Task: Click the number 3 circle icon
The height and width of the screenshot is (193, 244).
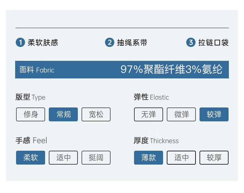Action: coord(191,42)
